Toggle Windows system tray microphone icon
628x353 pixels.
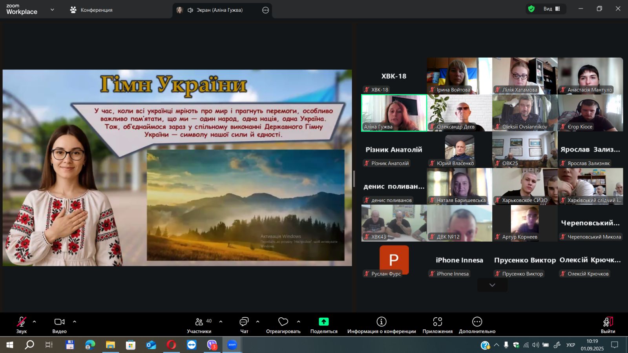point(506,345)
